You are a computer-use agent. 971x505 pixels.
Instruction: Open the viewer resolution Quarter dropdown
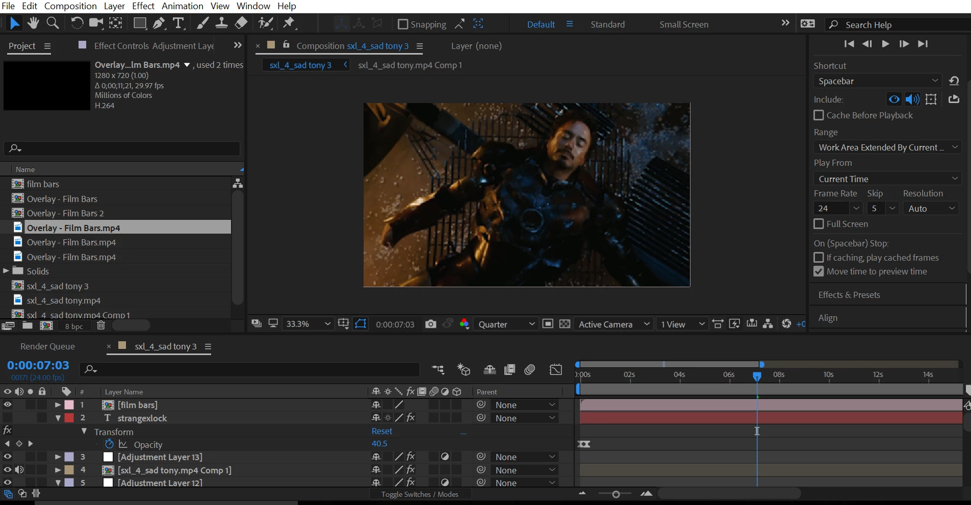coord(506,324)
